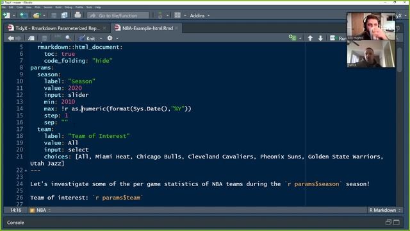The width and height of the screenshot is (410, 231).
Task: Expand the Git dropdown arrow
Action: 168,15
